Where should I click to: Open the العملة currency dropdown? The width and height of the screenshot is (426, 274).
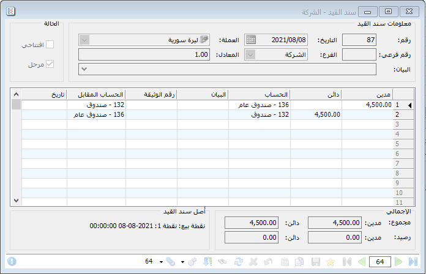84,40
